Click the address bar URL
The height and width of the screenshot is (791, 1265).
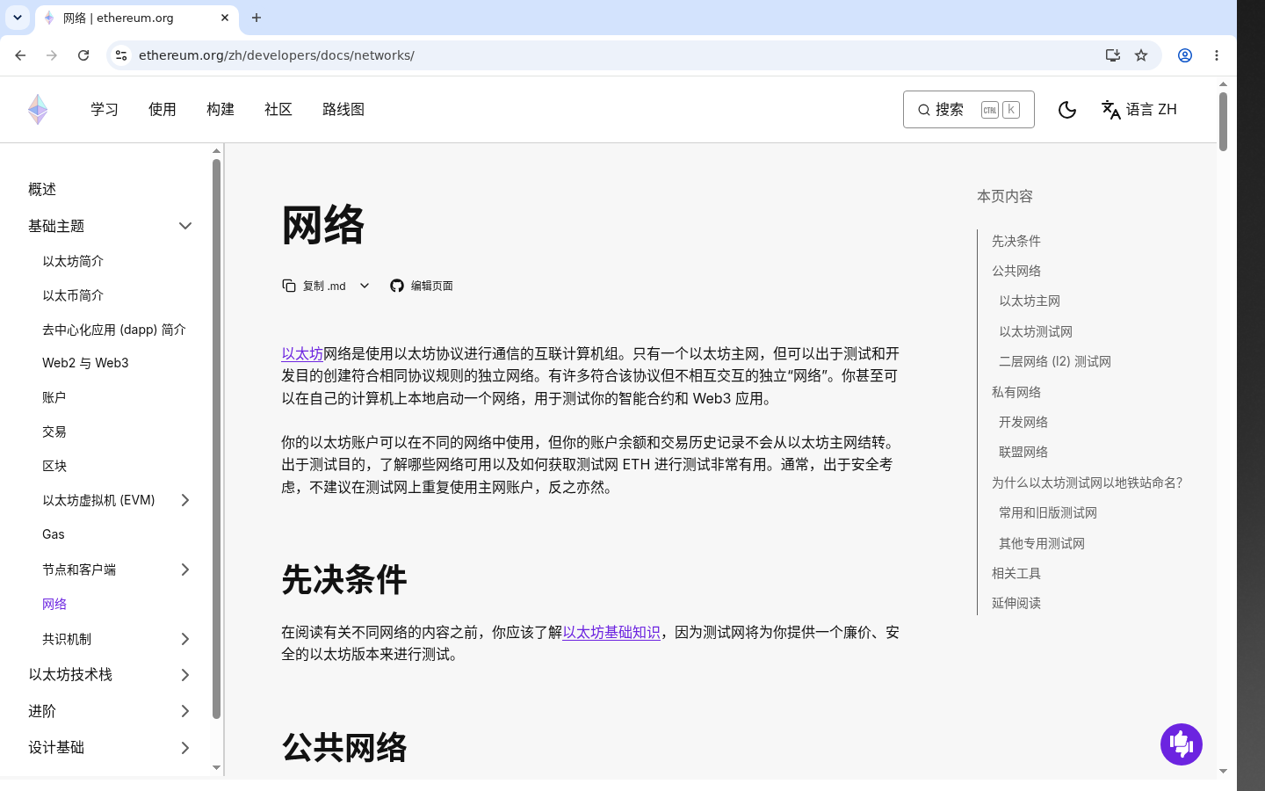(x=276, y=55)
